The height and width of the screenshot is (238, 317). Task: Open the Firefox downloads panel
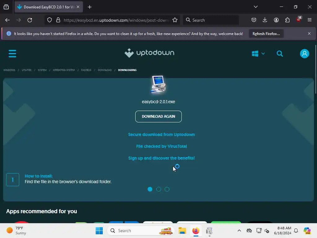[265, 20]
